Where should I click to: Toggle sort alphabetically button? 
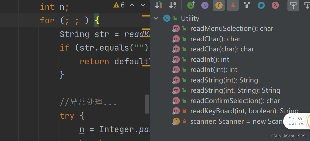coord(172,5)
